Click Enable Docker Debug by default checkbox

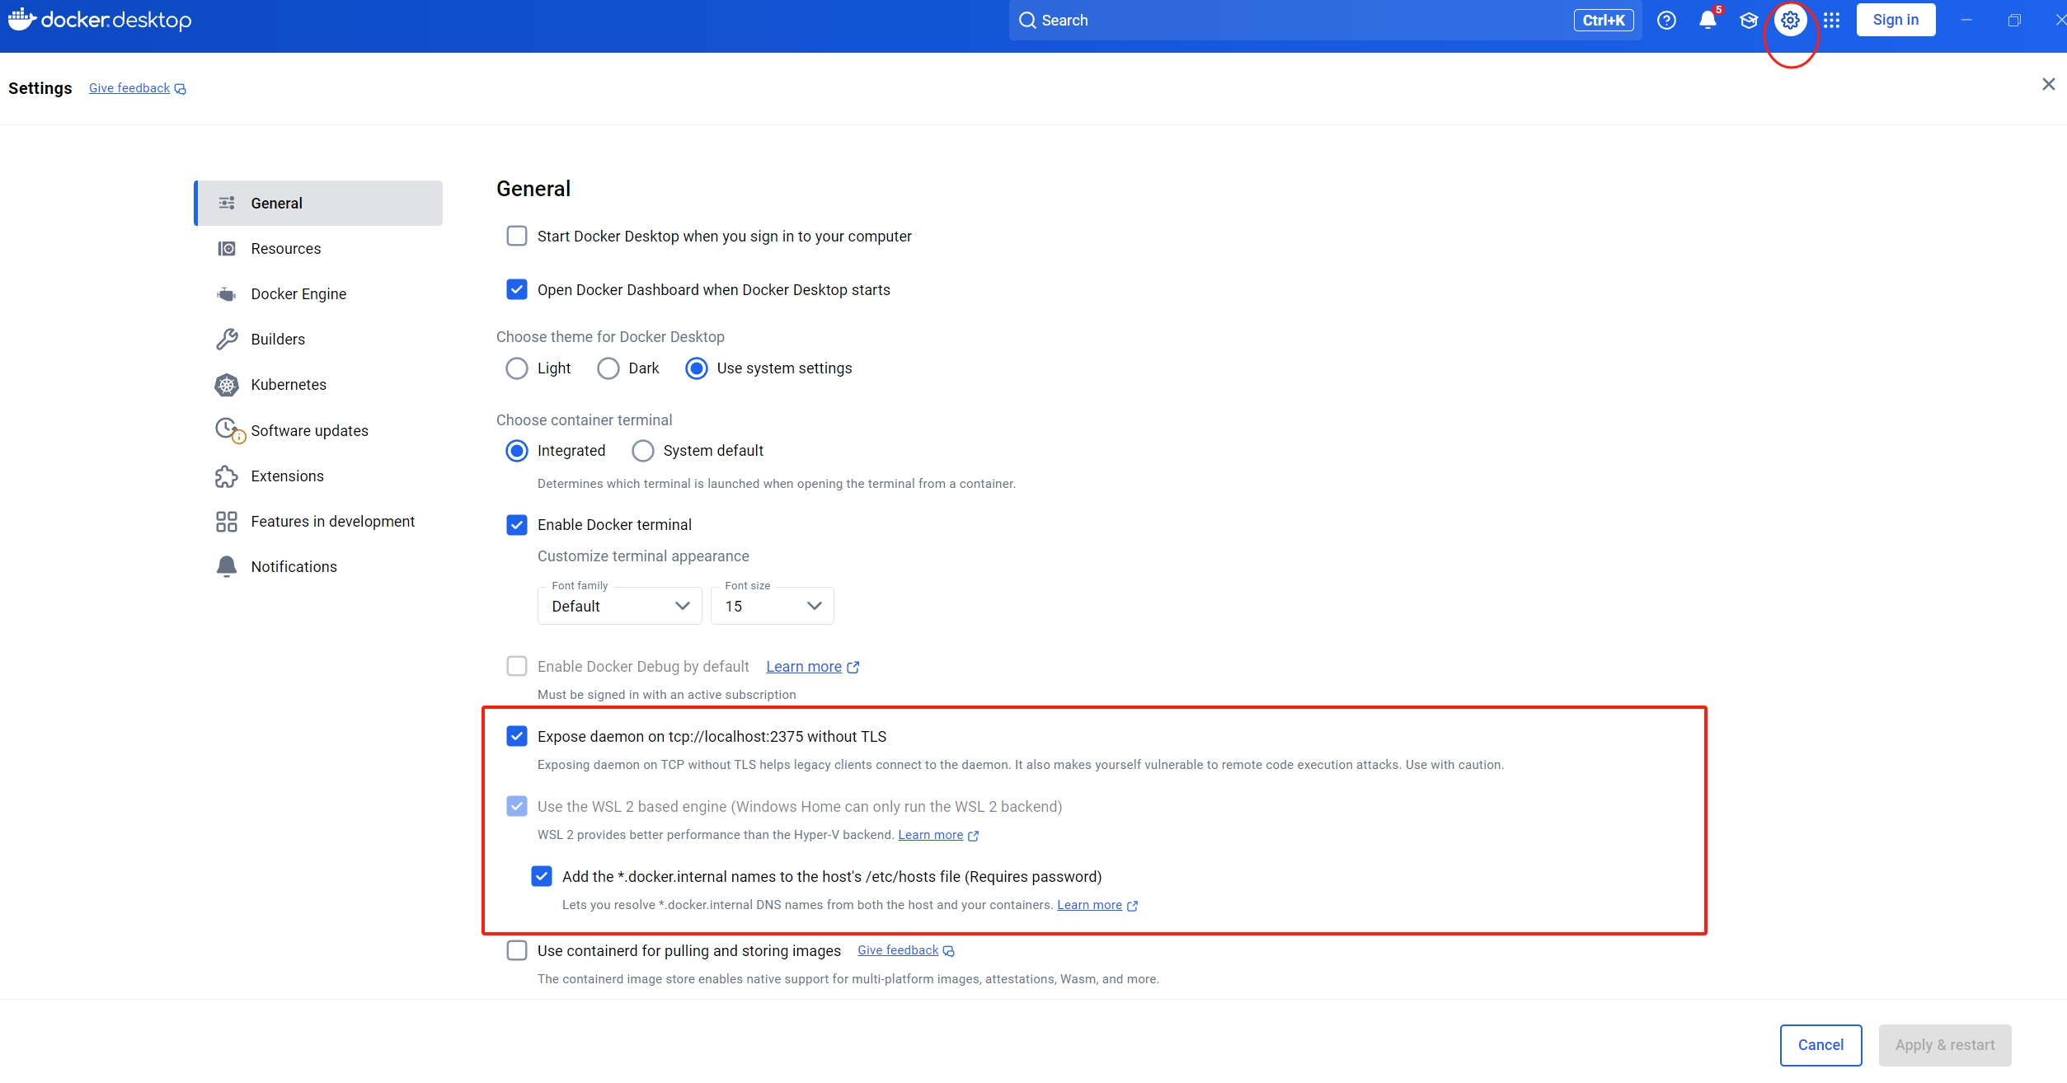point(517,667)
